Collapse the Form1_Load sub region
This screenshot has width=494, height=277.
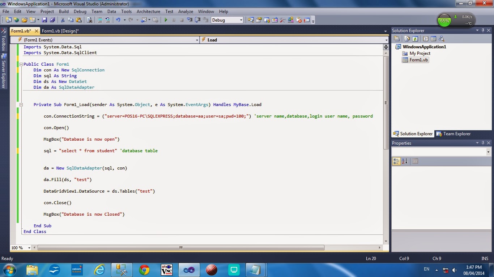click(21, 105)
